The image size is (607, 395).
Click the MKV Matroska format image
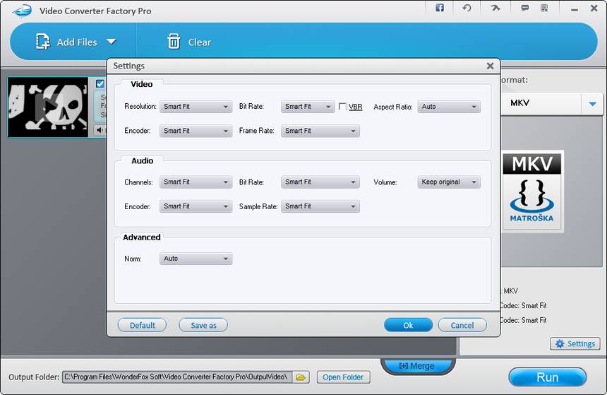[x=531, y=191]
